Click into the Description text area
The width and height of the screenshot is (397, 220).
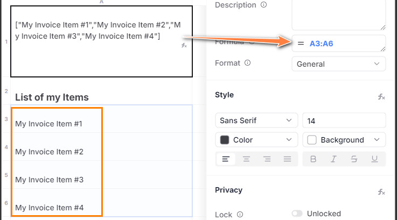338,15
